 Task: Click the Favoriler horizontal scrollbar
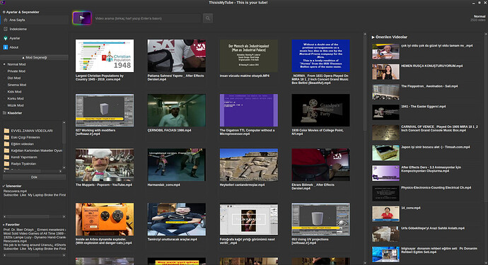tap(34, 255)
